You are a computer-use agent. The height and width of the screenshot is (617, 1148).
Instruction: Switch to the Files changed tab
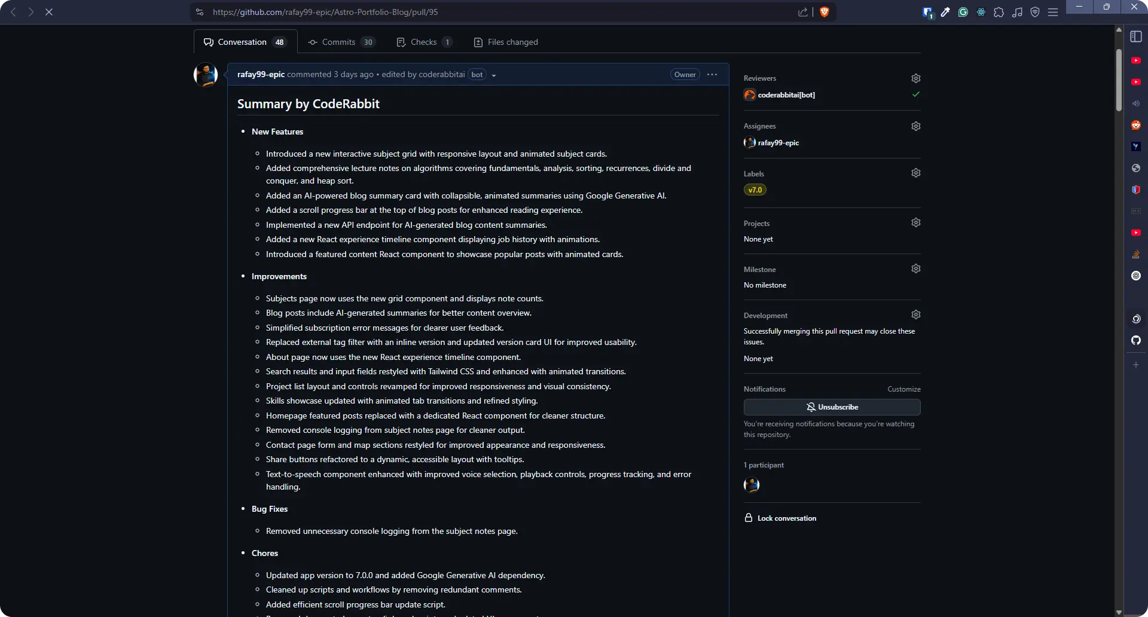point(506,42)
